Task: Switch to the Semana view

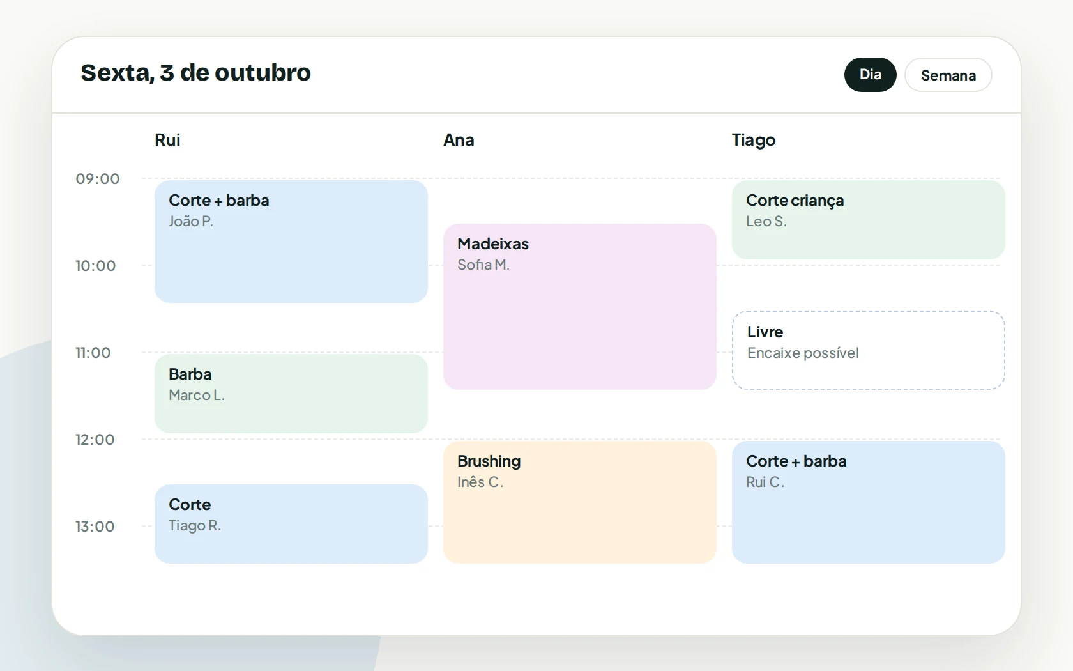Action: (948, 75)
